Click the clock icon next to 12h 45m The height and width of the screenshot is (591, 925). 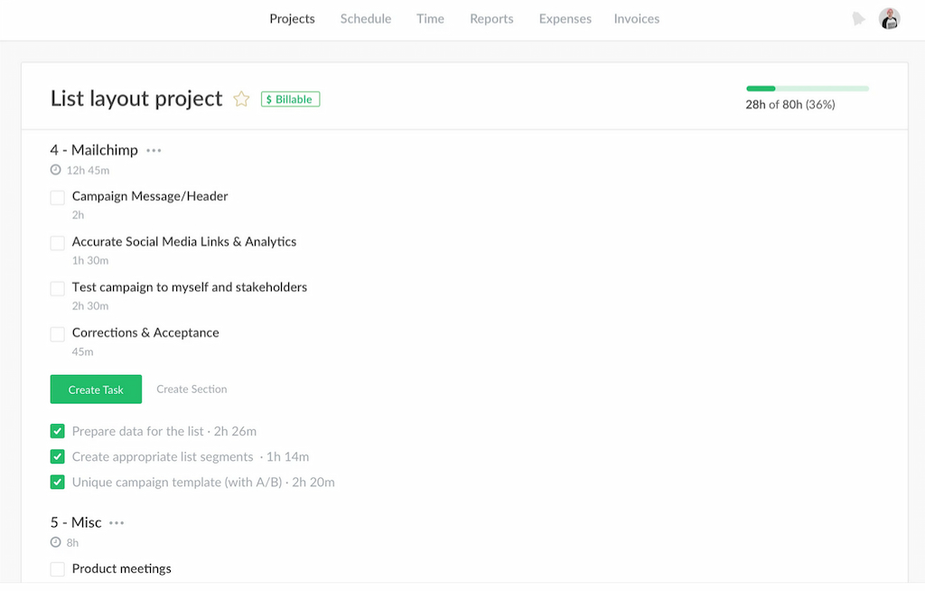point(56,169)
